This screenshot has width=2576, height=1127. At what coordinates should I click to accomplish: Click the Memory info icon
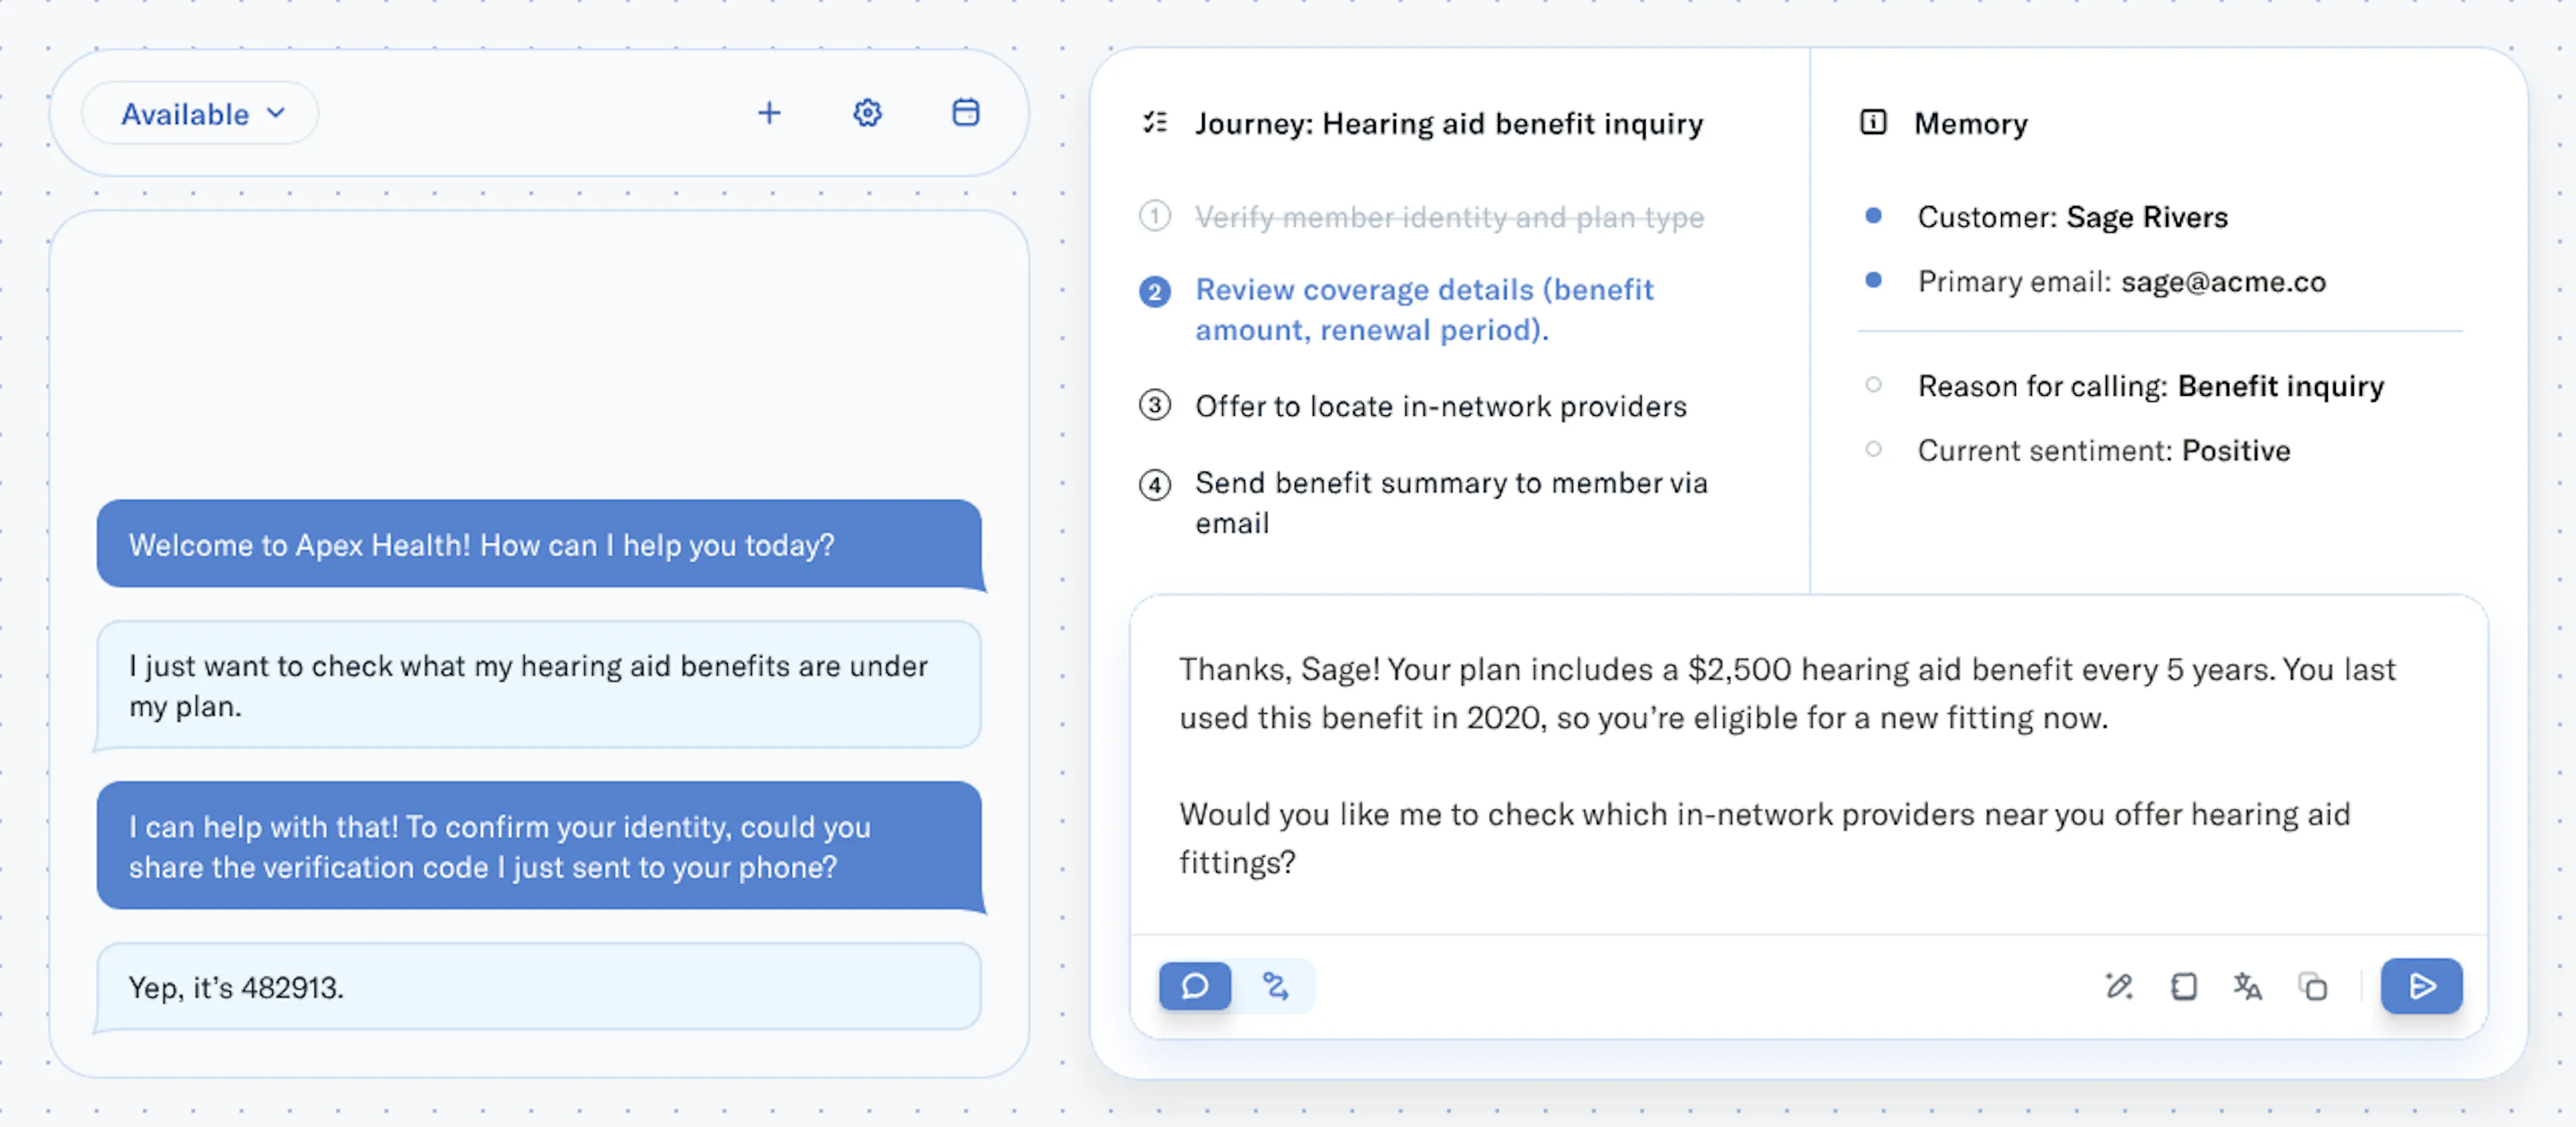tap(1872, 123)
